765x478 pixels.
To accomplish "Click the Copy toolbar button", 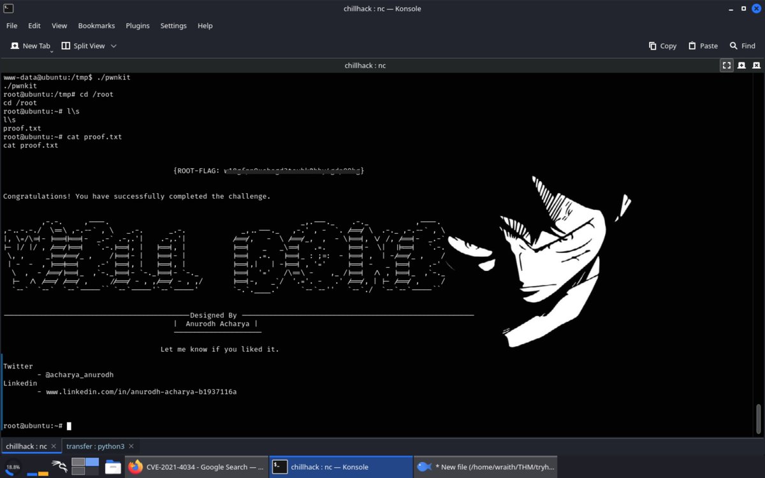I will 662,46.
